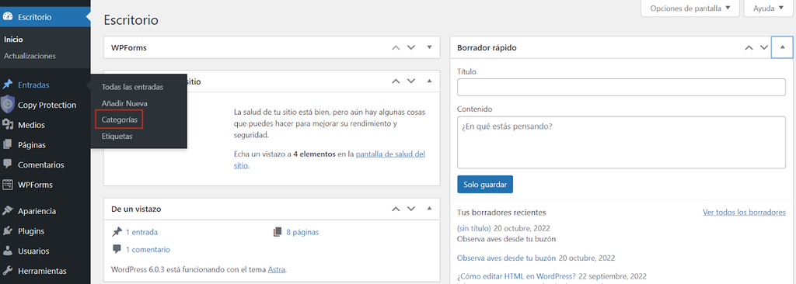Viewport: 796px width, 284px height.
Task: Click the Plugins plug icon
Action: (x=8, y=230)
